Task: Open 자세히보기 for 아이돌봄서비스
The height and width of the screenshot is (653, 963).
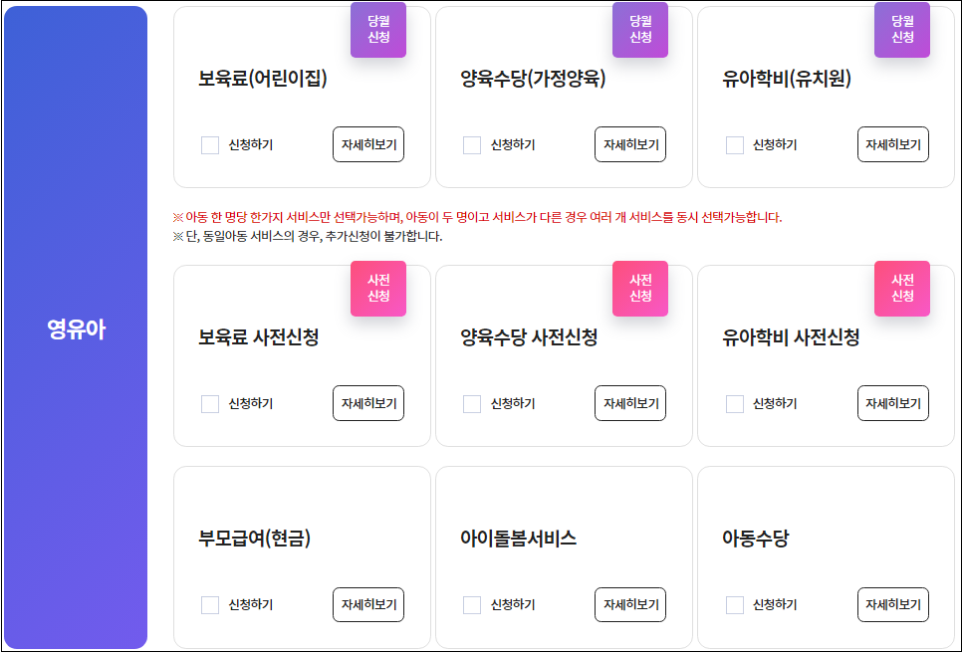Action: pyautogui.click(x=630, y=604)
